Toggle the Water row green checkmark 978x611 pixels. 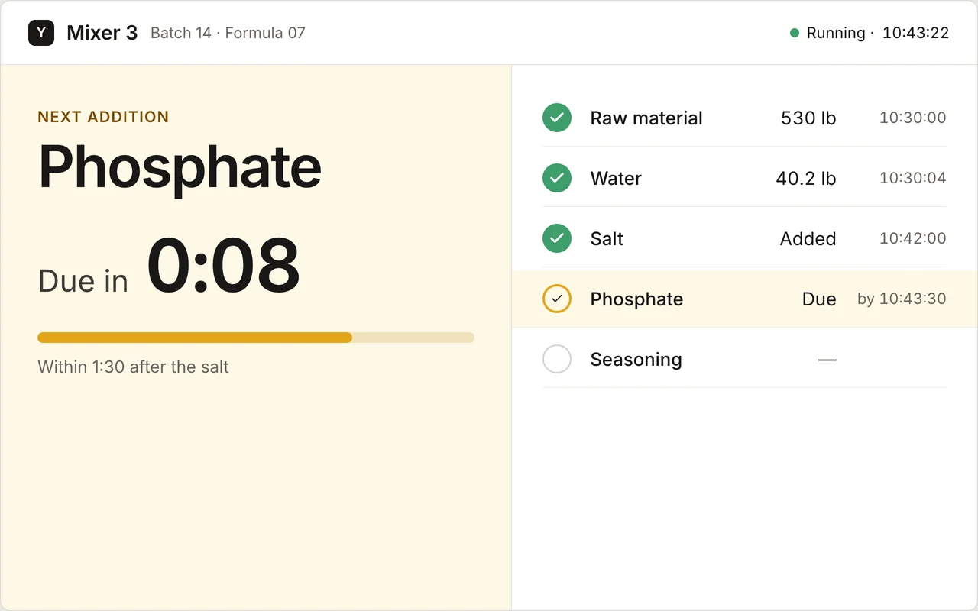tap(557, 178)
